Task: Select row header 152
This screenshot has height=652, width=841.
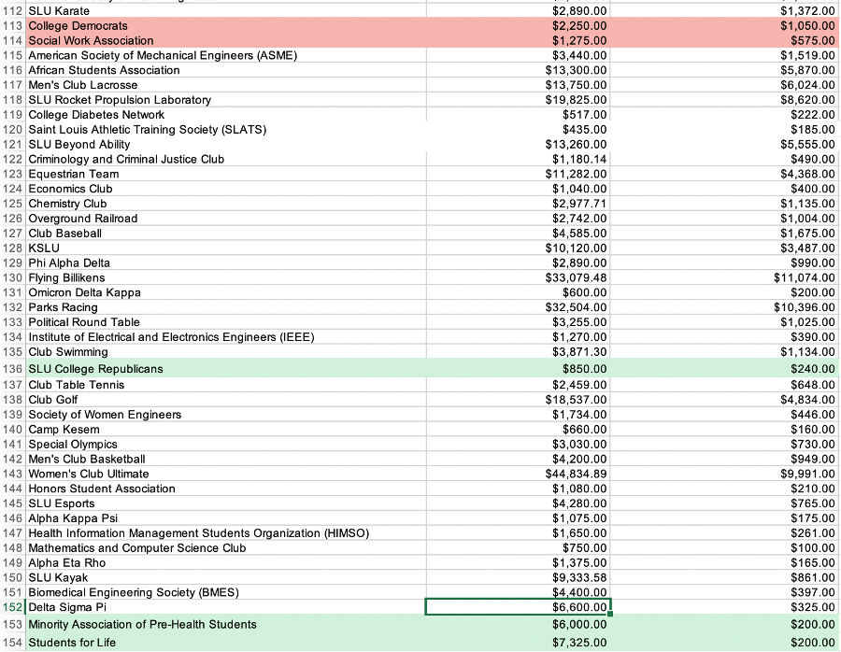Action: (13, 608)
